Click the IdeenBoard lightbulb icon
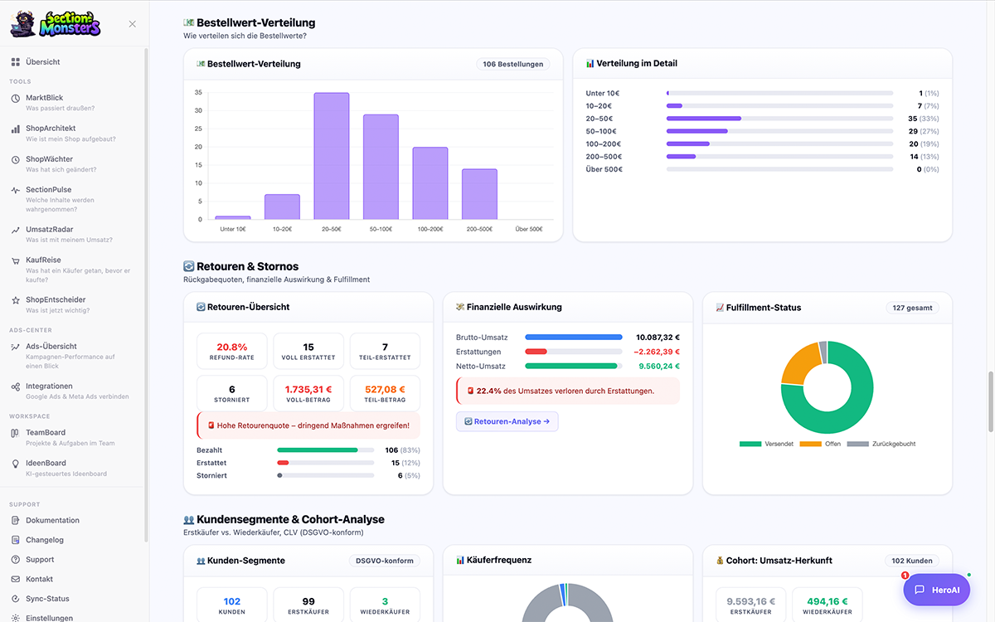995x622 pixels. click(16, 464)
